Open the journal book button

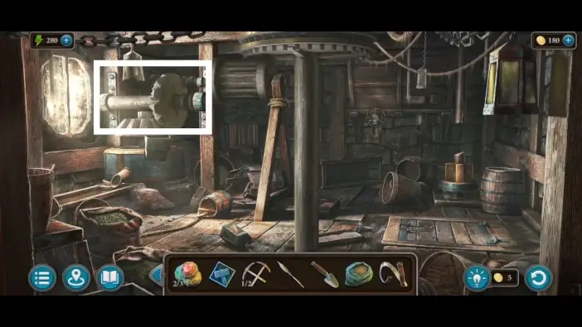pyautogui.click(x=110, y=277)
